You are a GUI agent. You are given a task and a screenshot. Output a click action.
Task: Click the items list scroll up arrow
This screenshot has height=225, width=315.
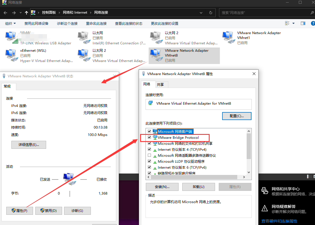coord(249,131)
